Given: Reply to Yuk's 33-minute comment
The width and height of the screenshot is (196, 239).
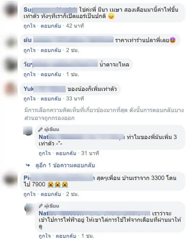Looking at the screenshot, I should (51, 99).
